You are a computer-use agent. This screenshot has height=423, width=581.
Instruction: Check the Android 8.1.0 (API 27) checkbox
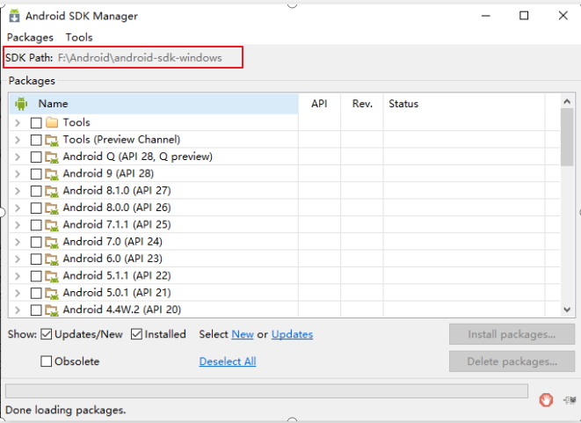point(36,191)
